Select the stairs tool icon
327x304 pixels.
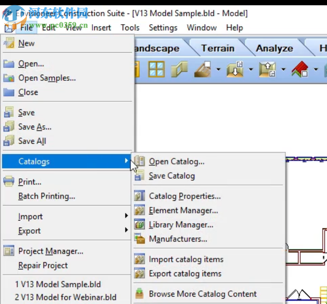tap(203, 69)
